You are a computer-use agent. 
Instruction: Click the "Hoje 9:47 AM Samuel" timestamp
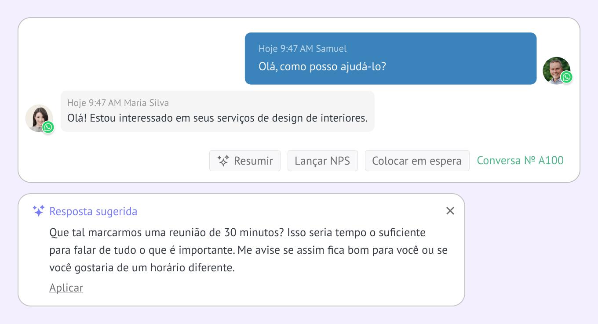tap(303, 49)
